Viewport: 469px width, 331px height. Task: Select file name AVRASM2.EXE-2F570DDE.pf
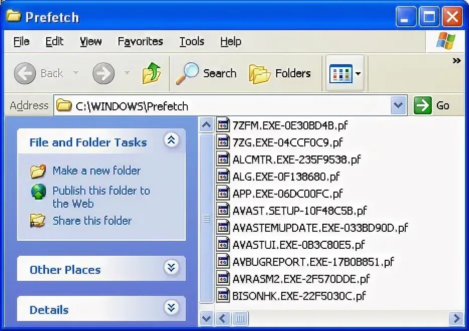click(x=301, y=279)
